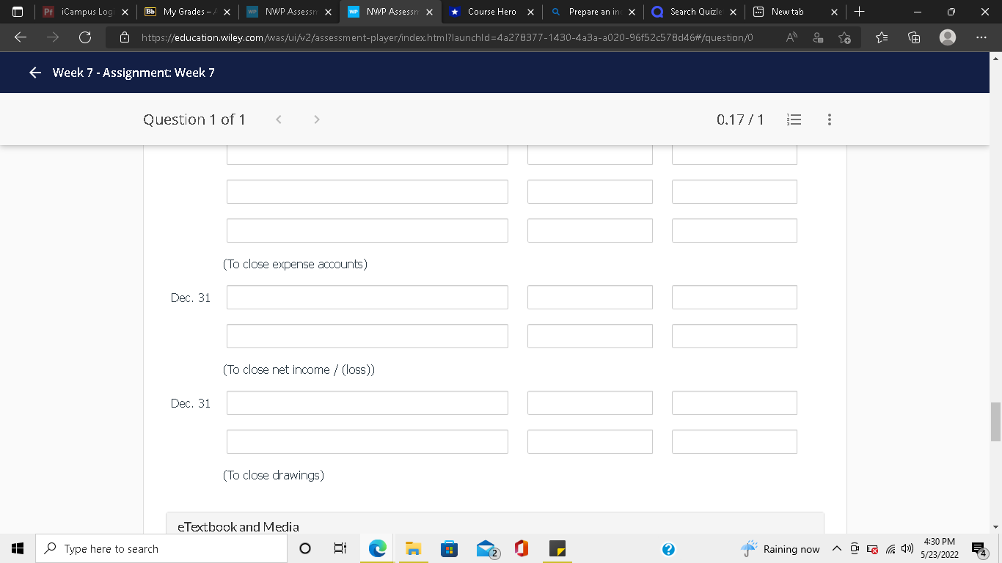Close the My Grades tab
This screenshot has width=1002, height=563.
pos(227,12)
